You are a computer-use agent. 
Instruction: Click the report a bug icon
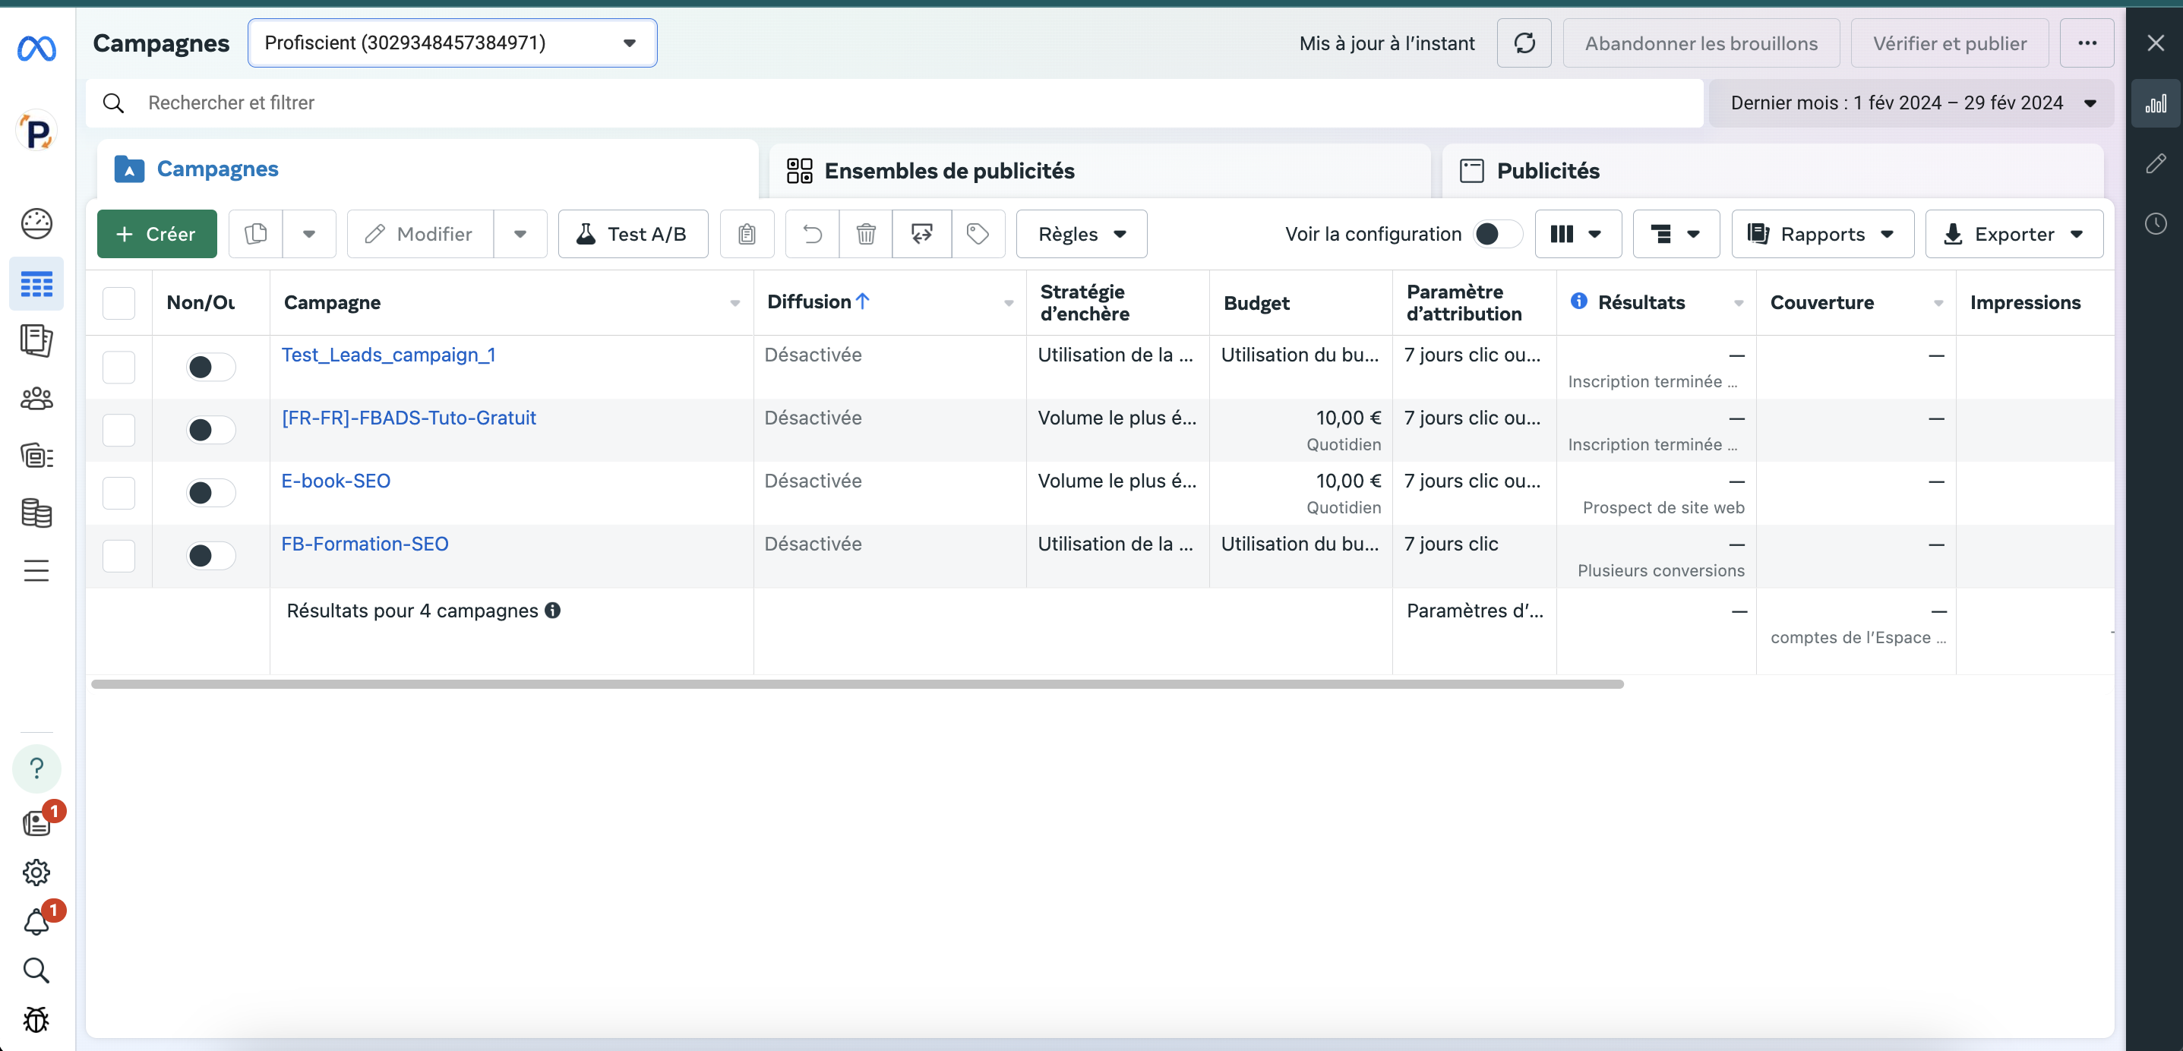tap(36, 1020)
